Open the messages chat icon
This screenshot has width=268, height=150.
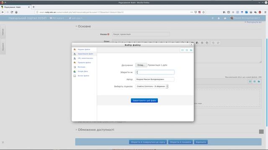pyautogui.click(x=225, y=18)
